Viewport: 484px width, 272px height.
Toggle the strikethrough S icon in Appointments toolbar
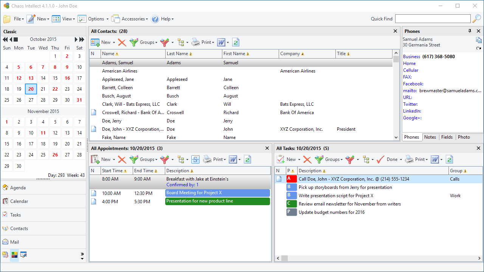(x=195, y=159)
